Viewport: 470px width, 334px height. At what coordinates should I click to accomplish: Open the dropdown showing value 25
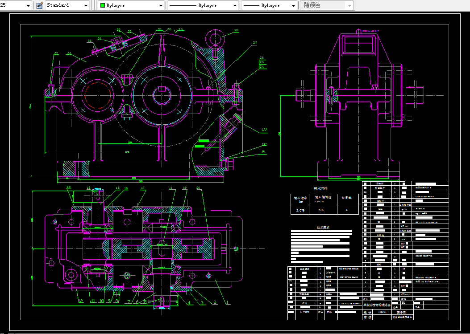28,5
